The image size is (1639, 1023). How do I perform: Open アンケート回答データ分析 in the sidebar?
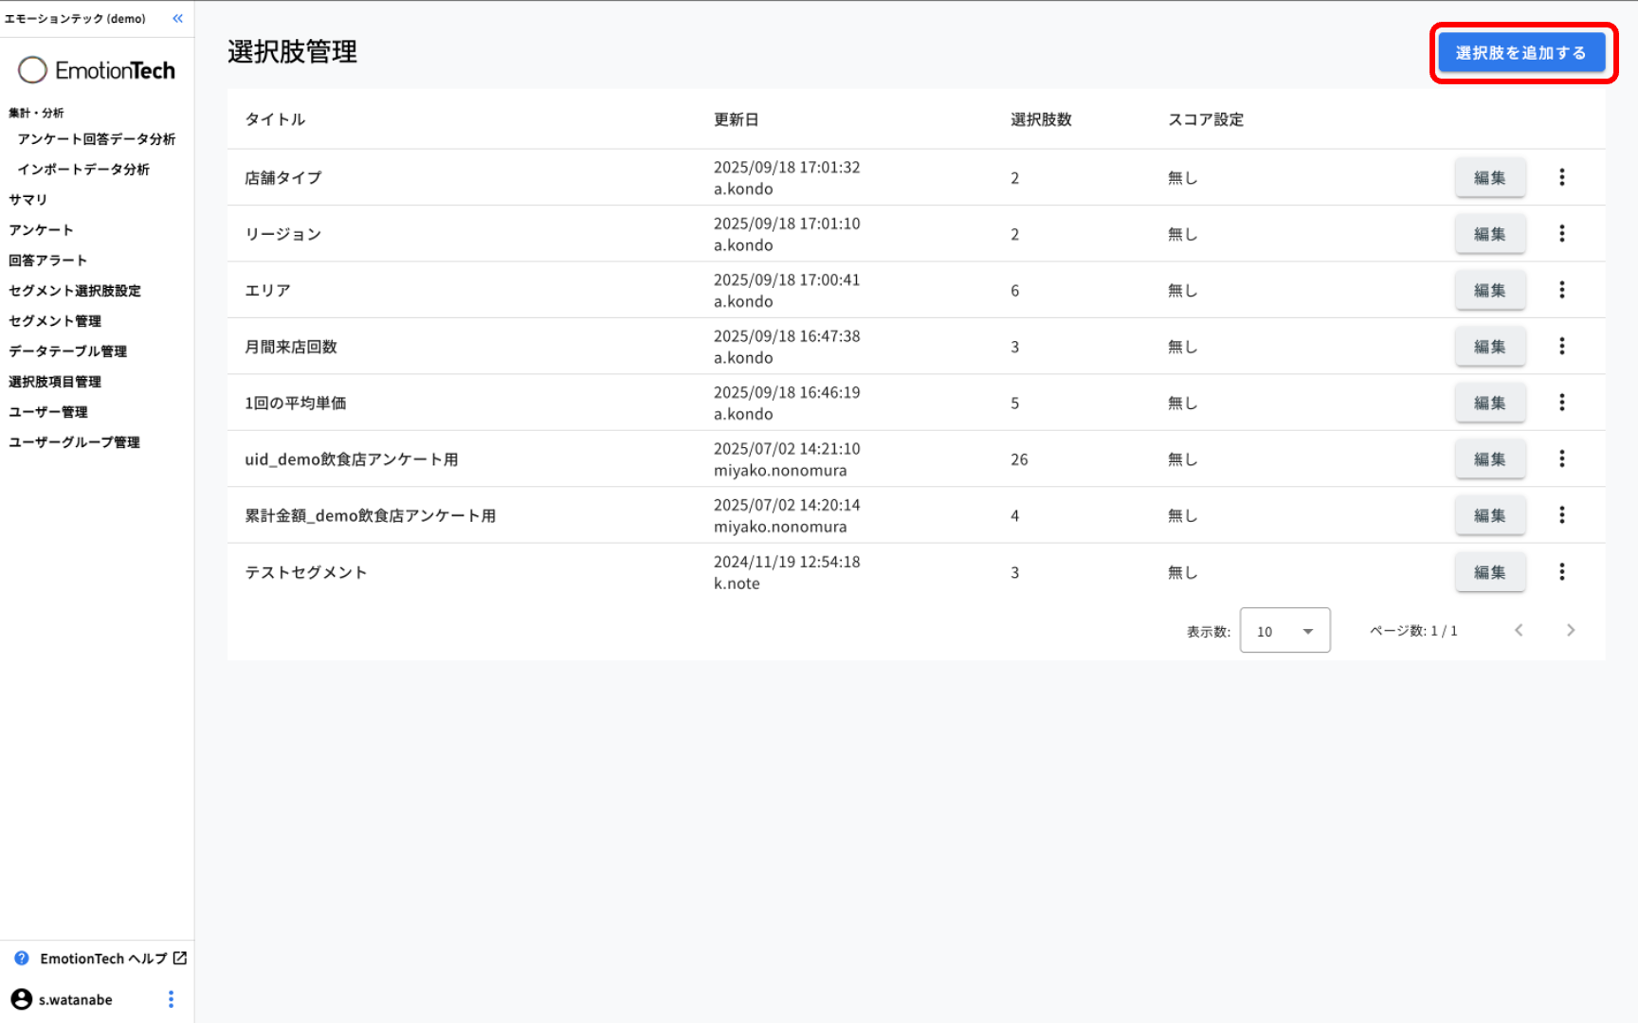pos(96,139)
